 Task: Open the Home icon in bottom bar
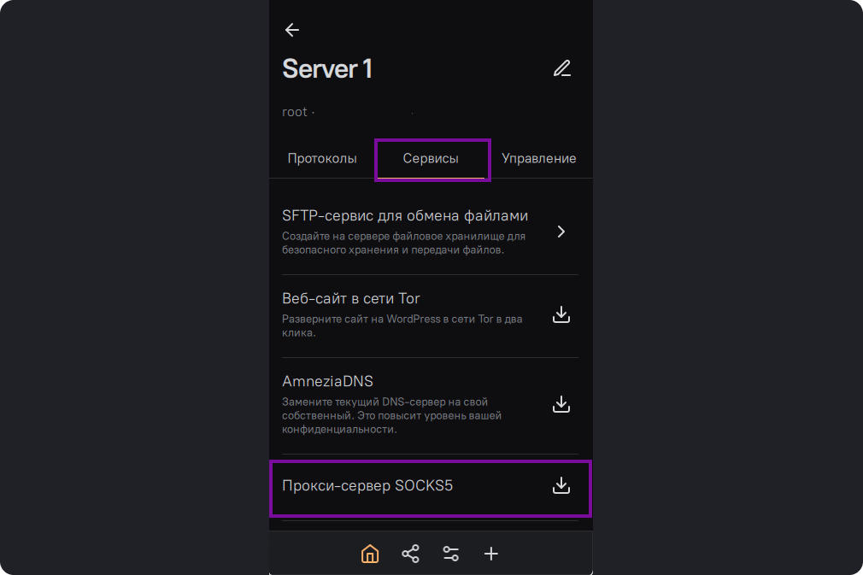click(370, 554)
